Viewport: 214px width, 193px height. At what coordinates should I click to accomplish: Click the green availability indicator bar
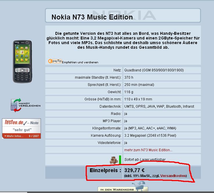(120, 159)
